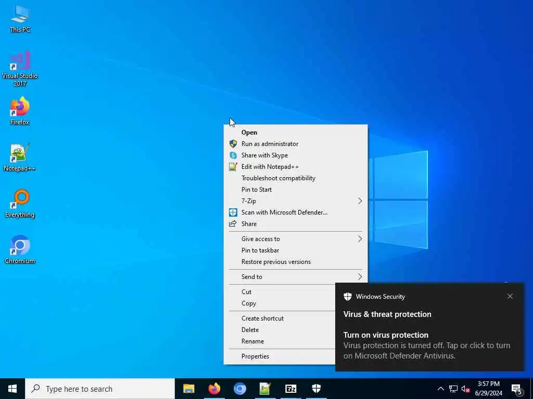Choose Restore previous versions
The height and width of the screenshot is (399, 533).
coord(296,262)
